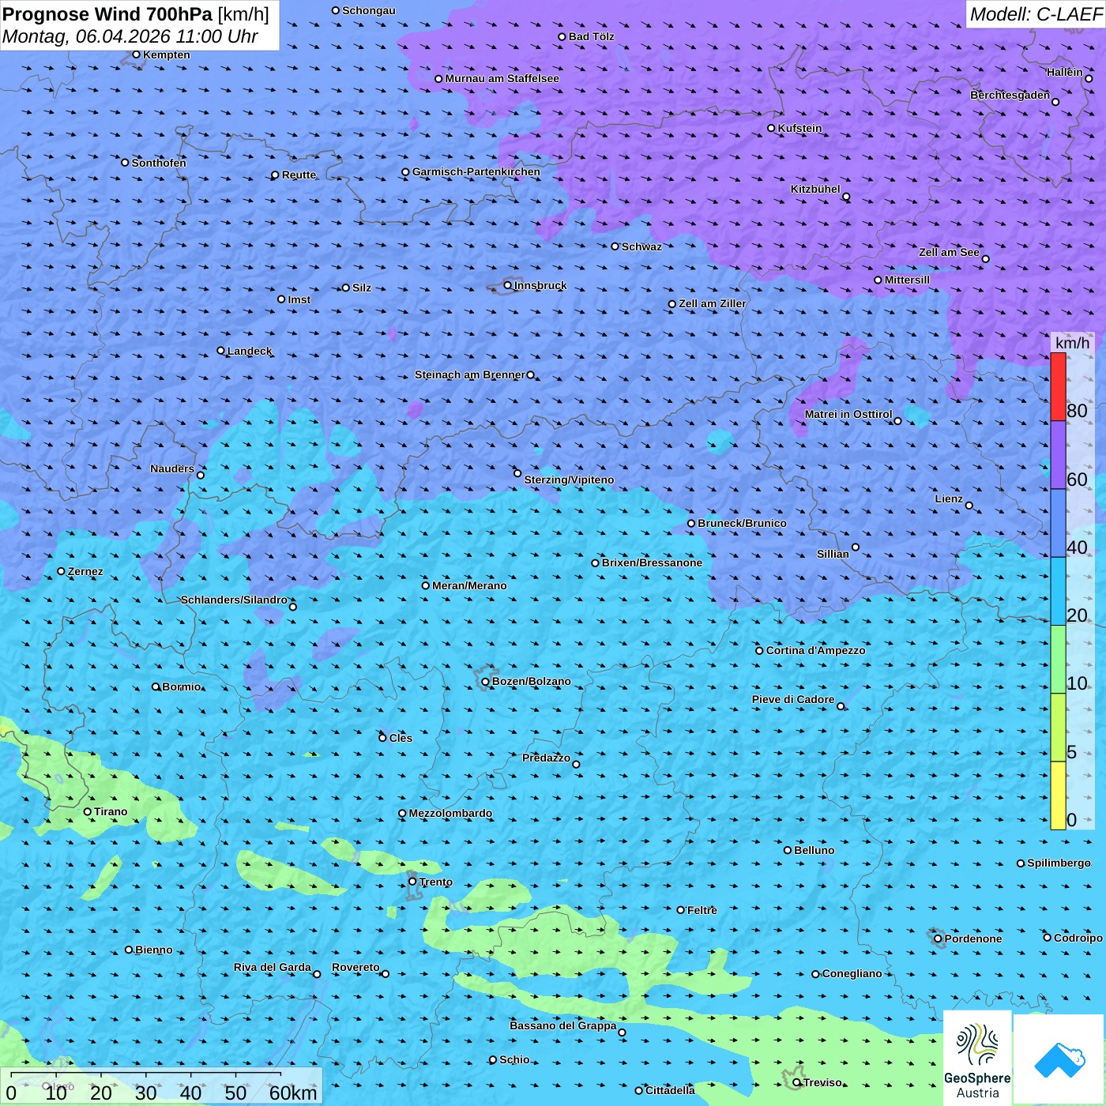
Task: Click the "Pordenone" city label
Action: tap(973, 939)
